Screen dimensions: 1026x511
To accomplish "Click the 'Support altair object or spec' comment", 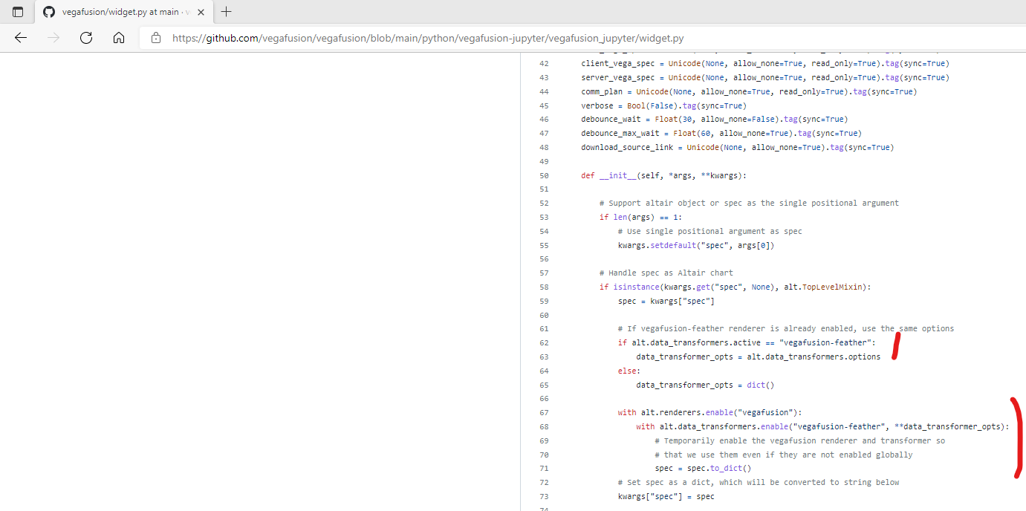I will [749, 203].
